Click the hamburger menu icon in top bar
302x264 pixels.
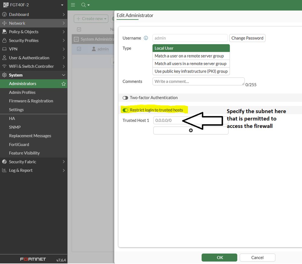click(73, 5)
